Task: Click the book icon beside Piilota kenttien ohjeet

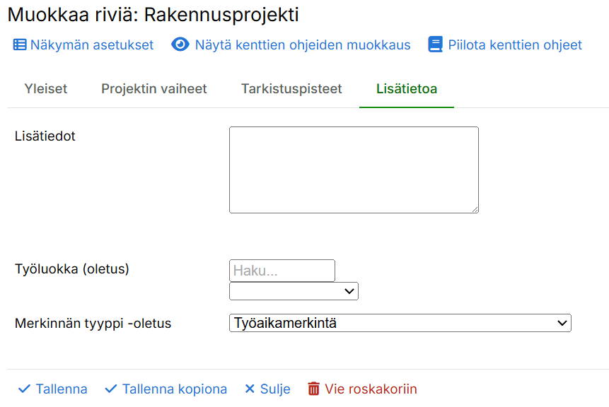Action: 435,45
